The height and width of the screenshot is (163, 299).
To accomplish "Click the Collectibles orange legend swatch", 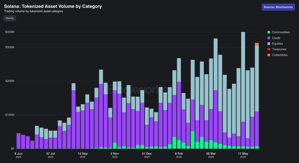I will click(269, 55).
